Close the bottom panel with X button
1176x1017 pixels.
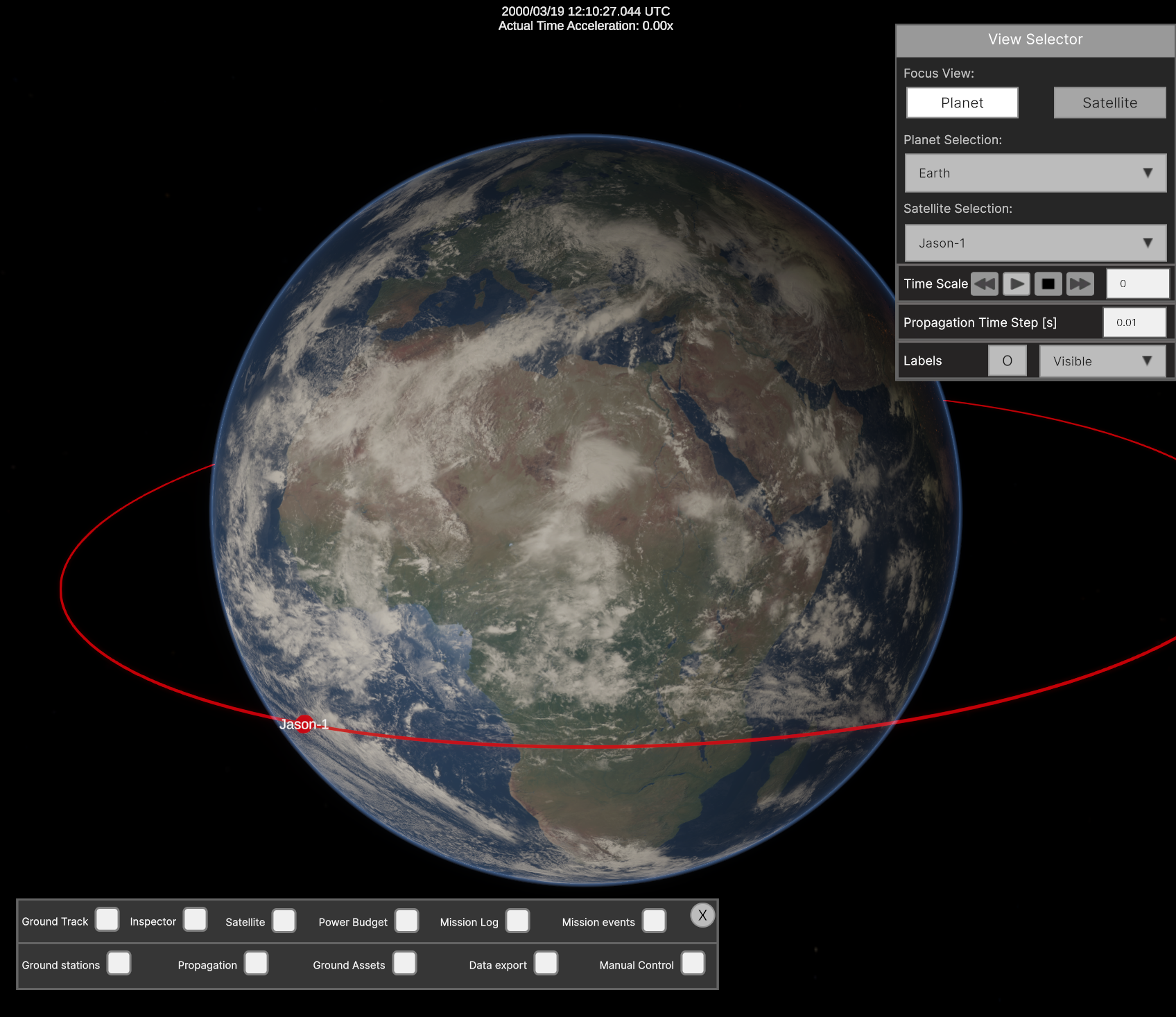pos(702,915)
